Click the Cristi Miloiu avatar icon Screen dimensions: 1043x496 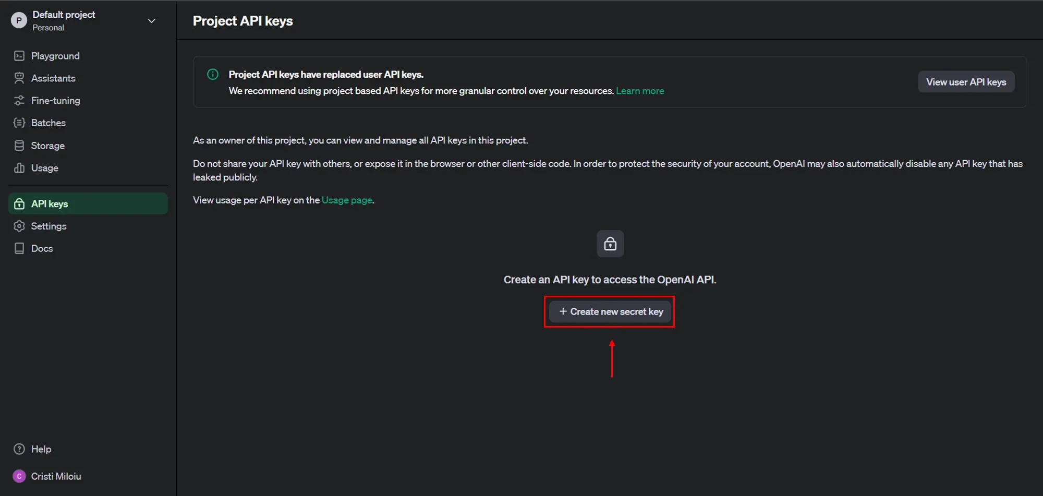click(19, 476)
